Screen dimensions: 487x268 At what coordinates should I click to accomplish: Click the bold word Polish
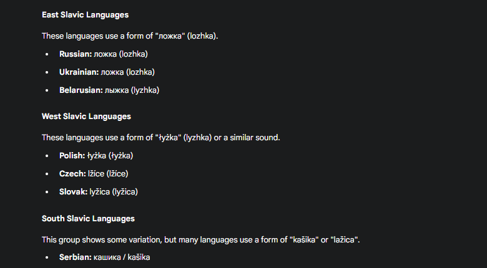point(72,156)
